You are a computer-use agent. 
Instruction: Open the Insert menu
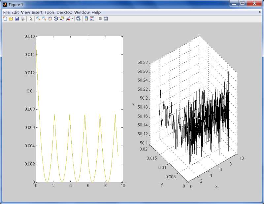pos(37,12)
